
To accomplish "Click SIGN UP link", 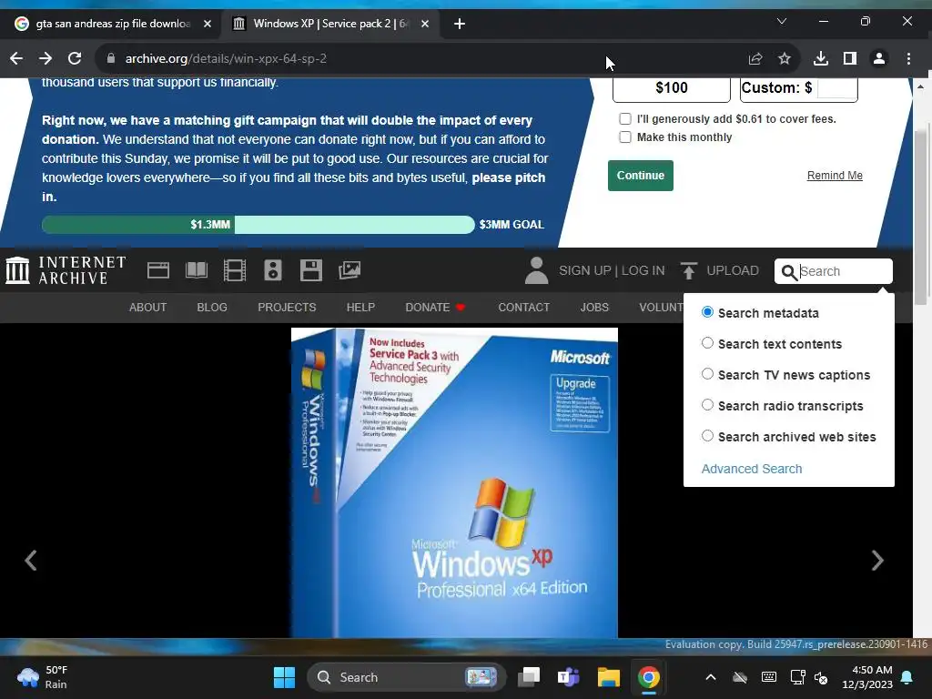I will tap(584, 270).
